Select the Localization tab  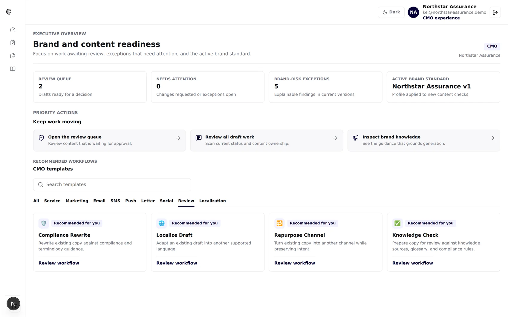click(x=212, y=201)
